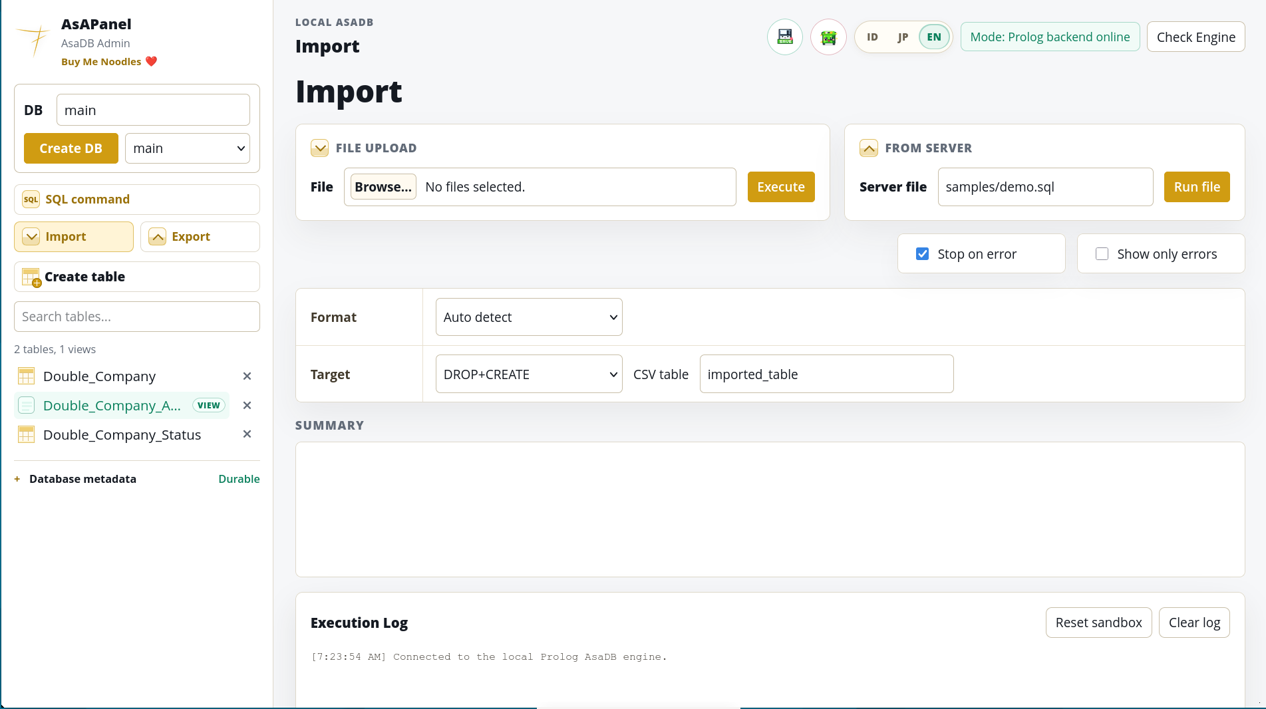Click the SQL command icon
1266x709 pixels.
pyautogui.click(x=31, y=200)
